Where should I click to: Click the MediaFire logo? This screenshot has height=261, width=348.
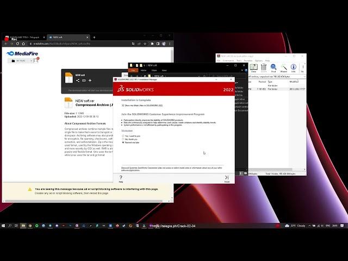[22, 53]
